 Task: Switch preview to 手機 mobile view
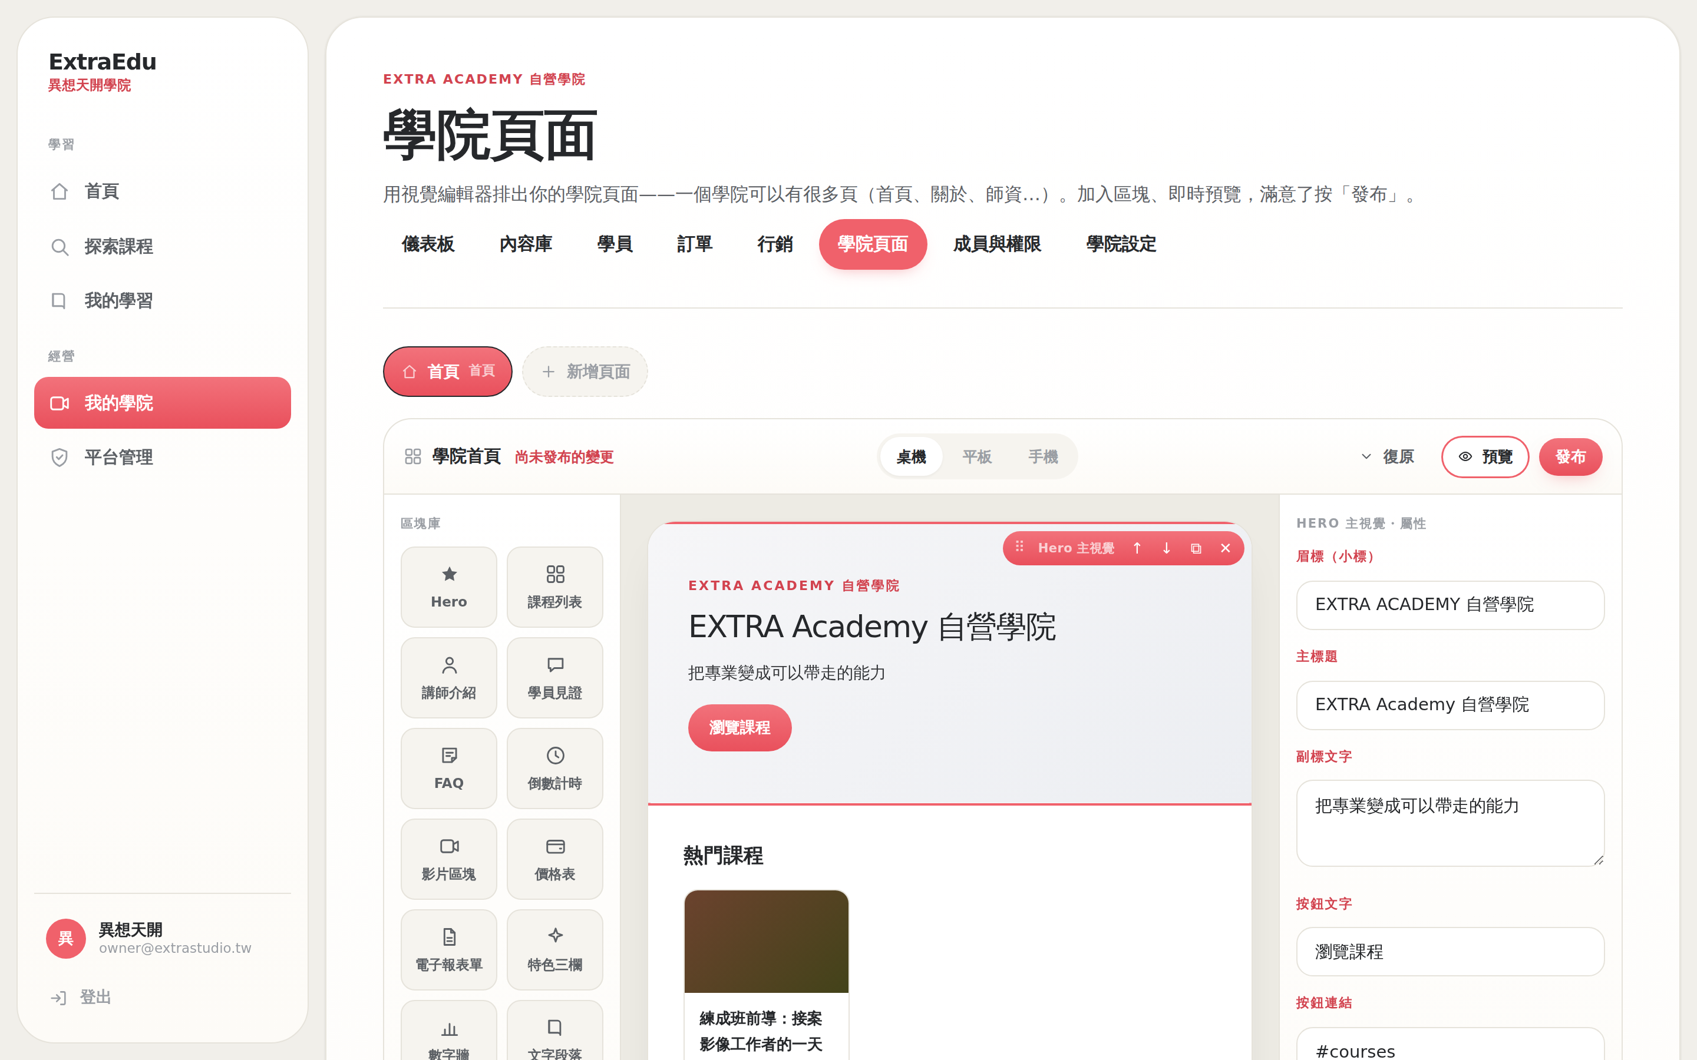1043,457
